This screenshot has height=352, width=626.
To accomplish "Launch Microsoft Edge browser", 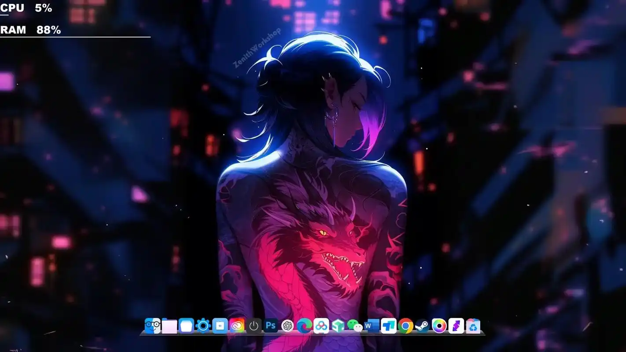I will pos(304,326).
